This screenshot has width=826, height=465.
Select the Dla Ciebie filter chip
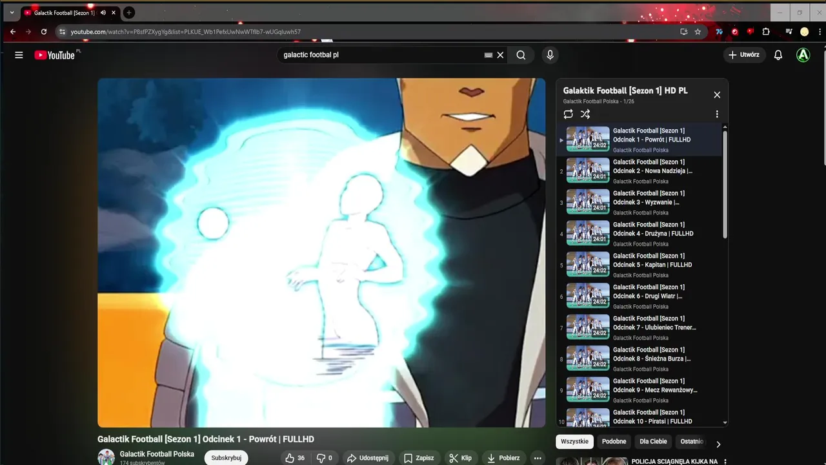[x=653, y=442]
